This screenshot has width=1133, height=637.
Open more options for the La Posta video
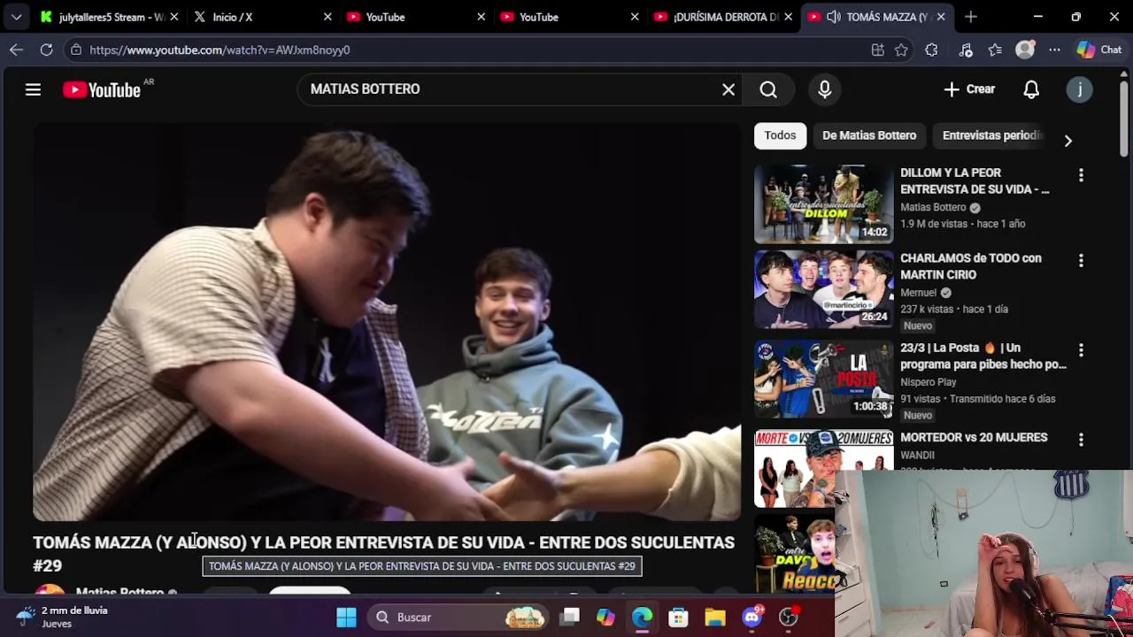pos(1081,350)
